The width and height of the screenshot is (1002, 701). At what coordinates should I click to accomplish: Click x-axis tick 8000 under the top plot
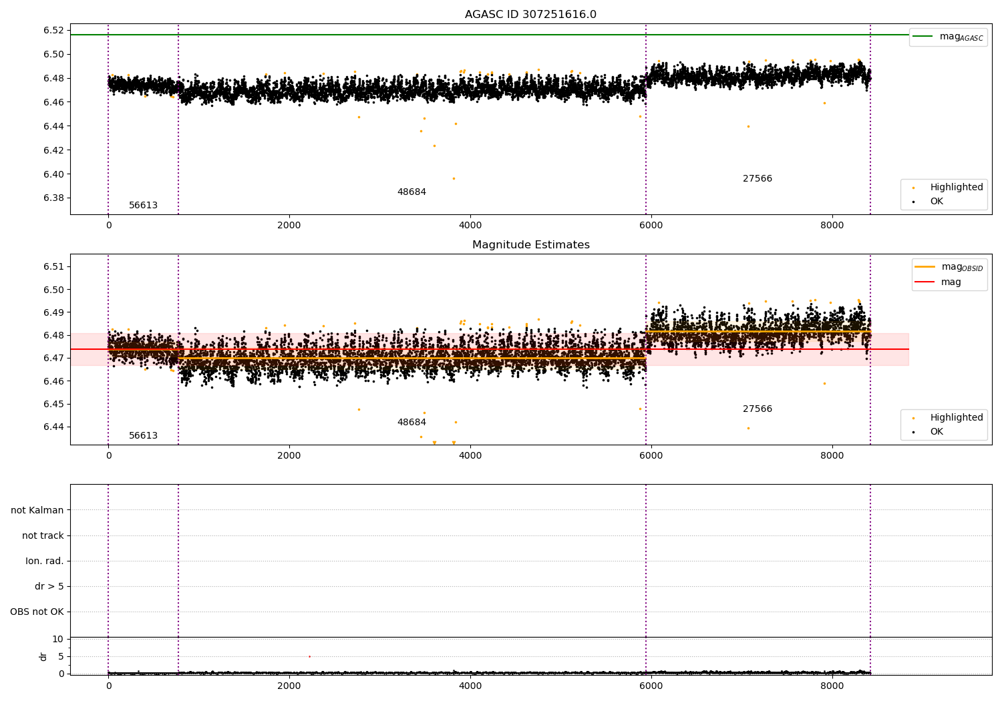coord(832,226)
